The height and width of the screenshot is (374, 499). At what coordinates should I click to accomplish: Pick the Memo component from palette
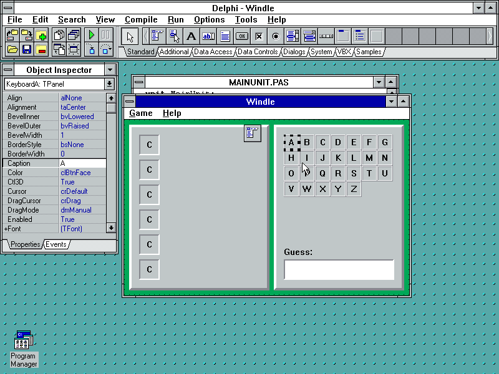click(225, 36)
